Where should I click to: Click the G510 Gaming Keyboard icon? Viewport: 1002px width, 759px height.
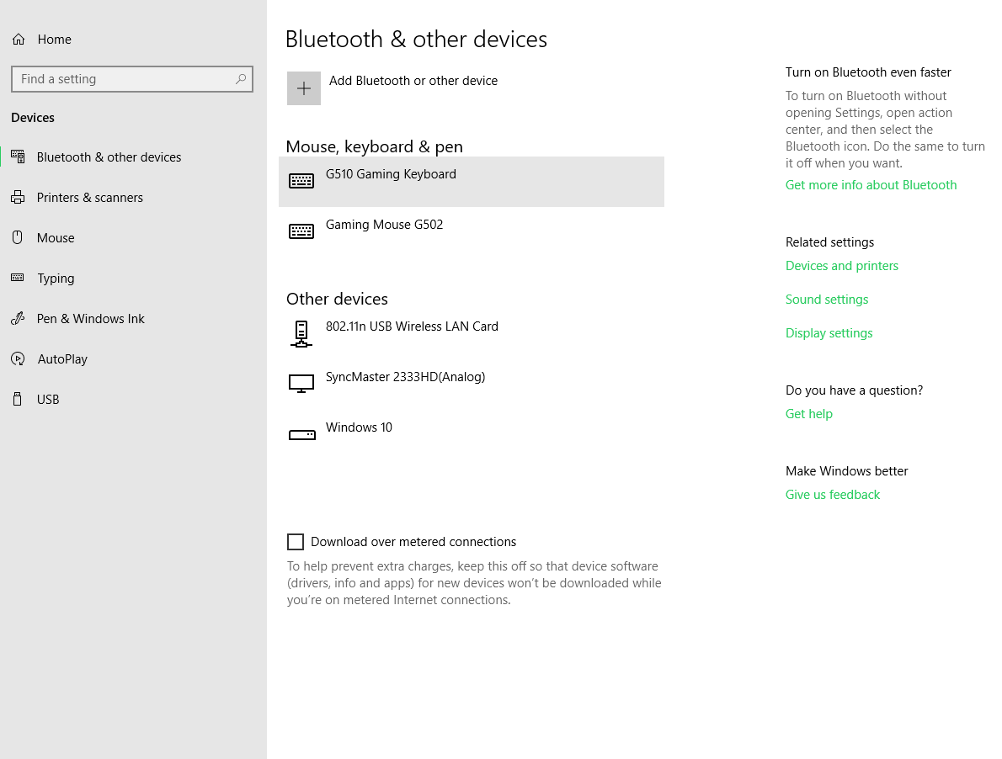(301, 181)
